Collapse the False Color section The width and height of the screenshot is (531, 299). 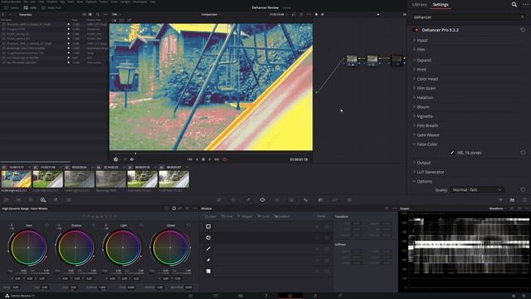[426, 144]
